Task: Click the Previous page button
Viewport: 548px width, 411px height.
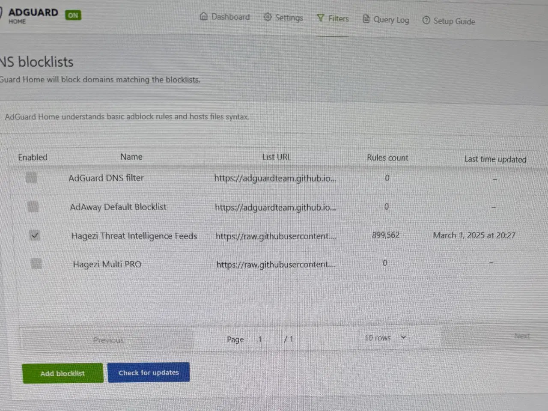Action: click(x=108, y=340)
